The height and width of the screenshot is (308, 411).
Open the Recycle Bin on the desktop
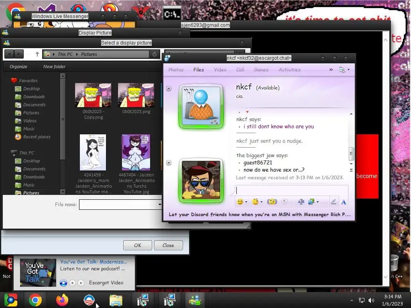(x=395, y=263)
